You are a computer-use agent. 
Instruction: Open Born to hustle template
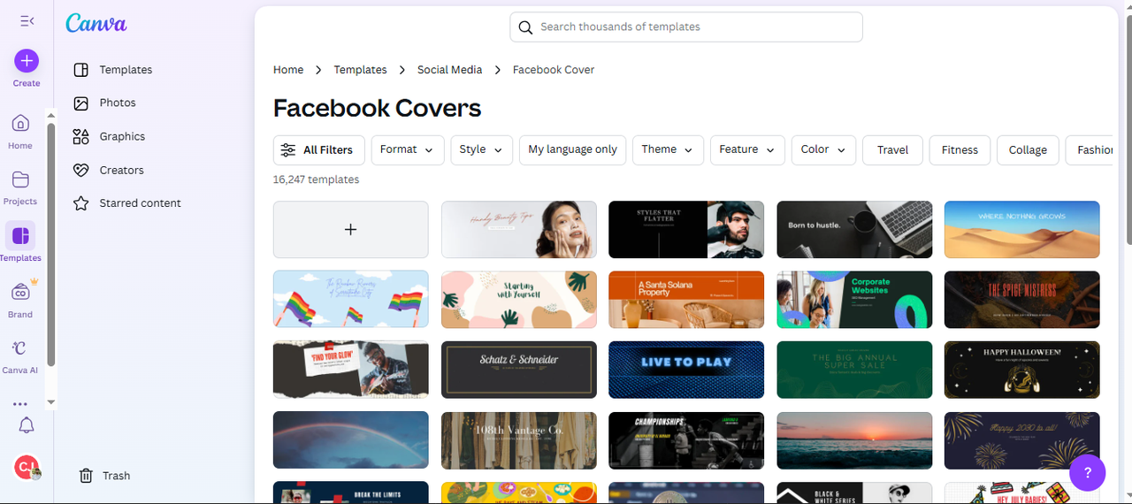click(854, 229)
